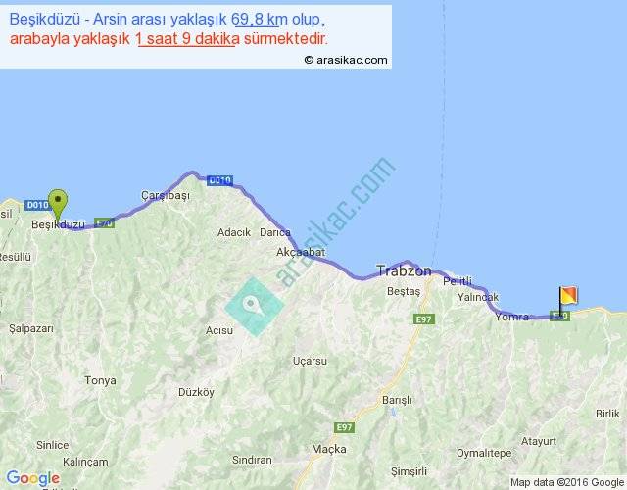627x490 pixels.
Task: Click the Düzköy label on the map
Action: click(196, 392)
